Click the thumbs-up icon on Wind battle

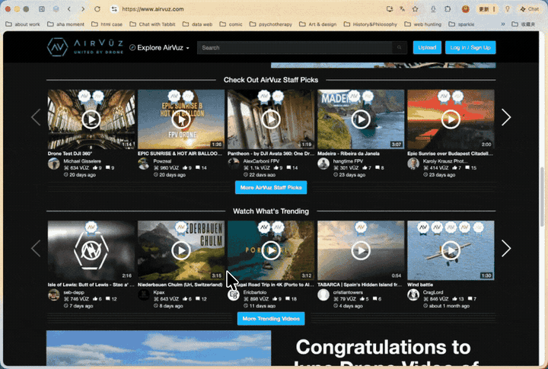tap(454, 299)
